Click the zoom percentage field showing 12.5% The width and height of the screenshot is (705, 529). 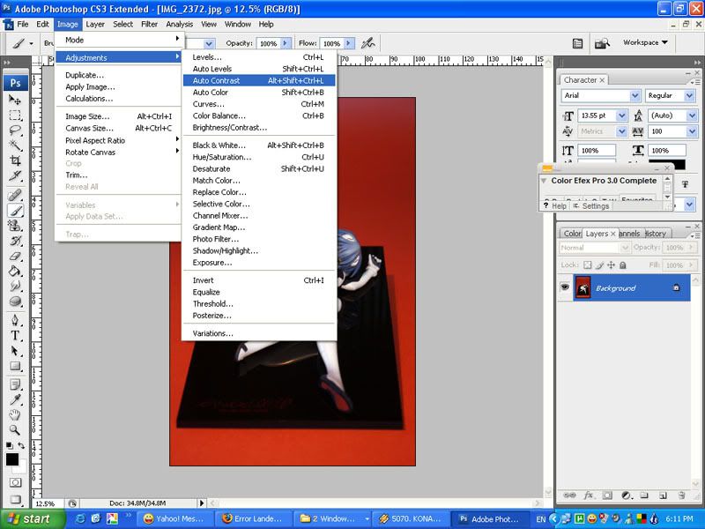pyautogui.click(x=48, y=503)
